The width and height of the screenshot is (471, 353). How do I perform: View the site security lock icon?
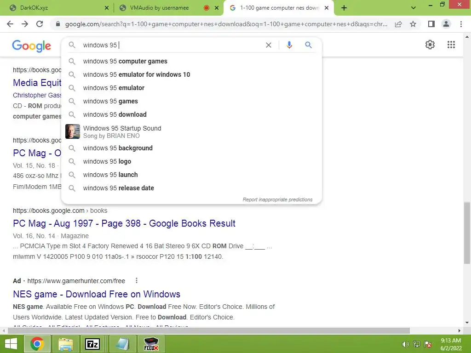pyautogui.click(x=58, y=24)
